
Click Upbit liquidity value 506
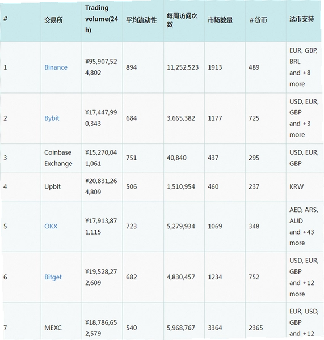[x=132, y=186]
